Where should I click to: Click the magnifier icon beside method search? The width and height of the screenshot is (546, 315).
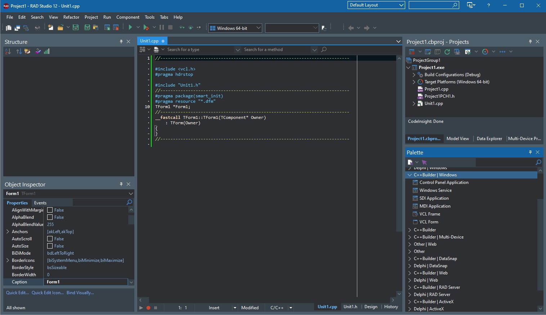tap(324, 50)
